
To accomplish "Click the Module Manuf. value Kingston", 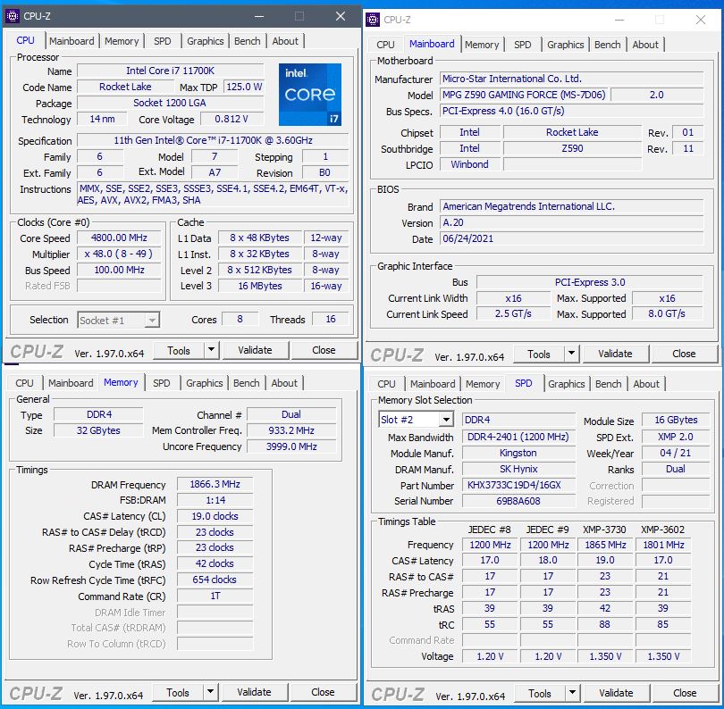I will (518, 453).
